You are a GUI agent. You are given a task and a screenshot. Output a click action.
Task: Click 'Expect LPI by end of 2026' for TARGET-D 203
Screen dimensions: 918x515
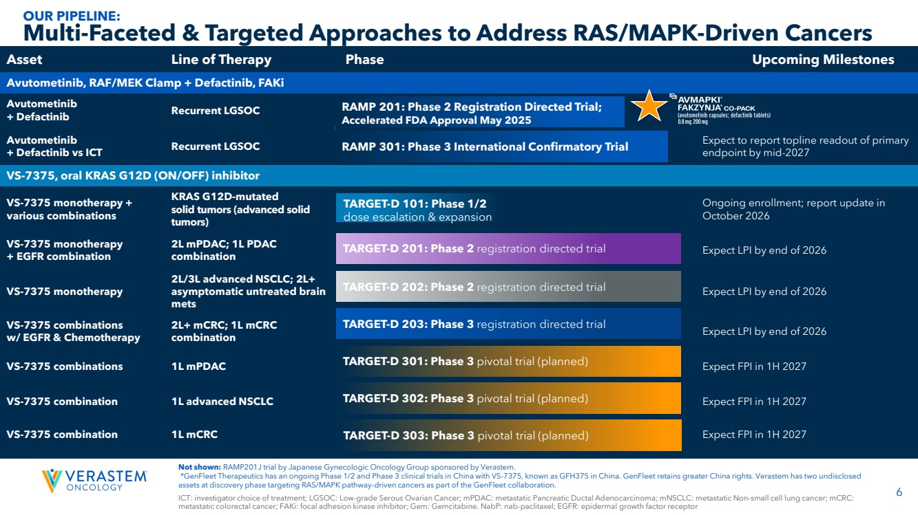point(764,331)
